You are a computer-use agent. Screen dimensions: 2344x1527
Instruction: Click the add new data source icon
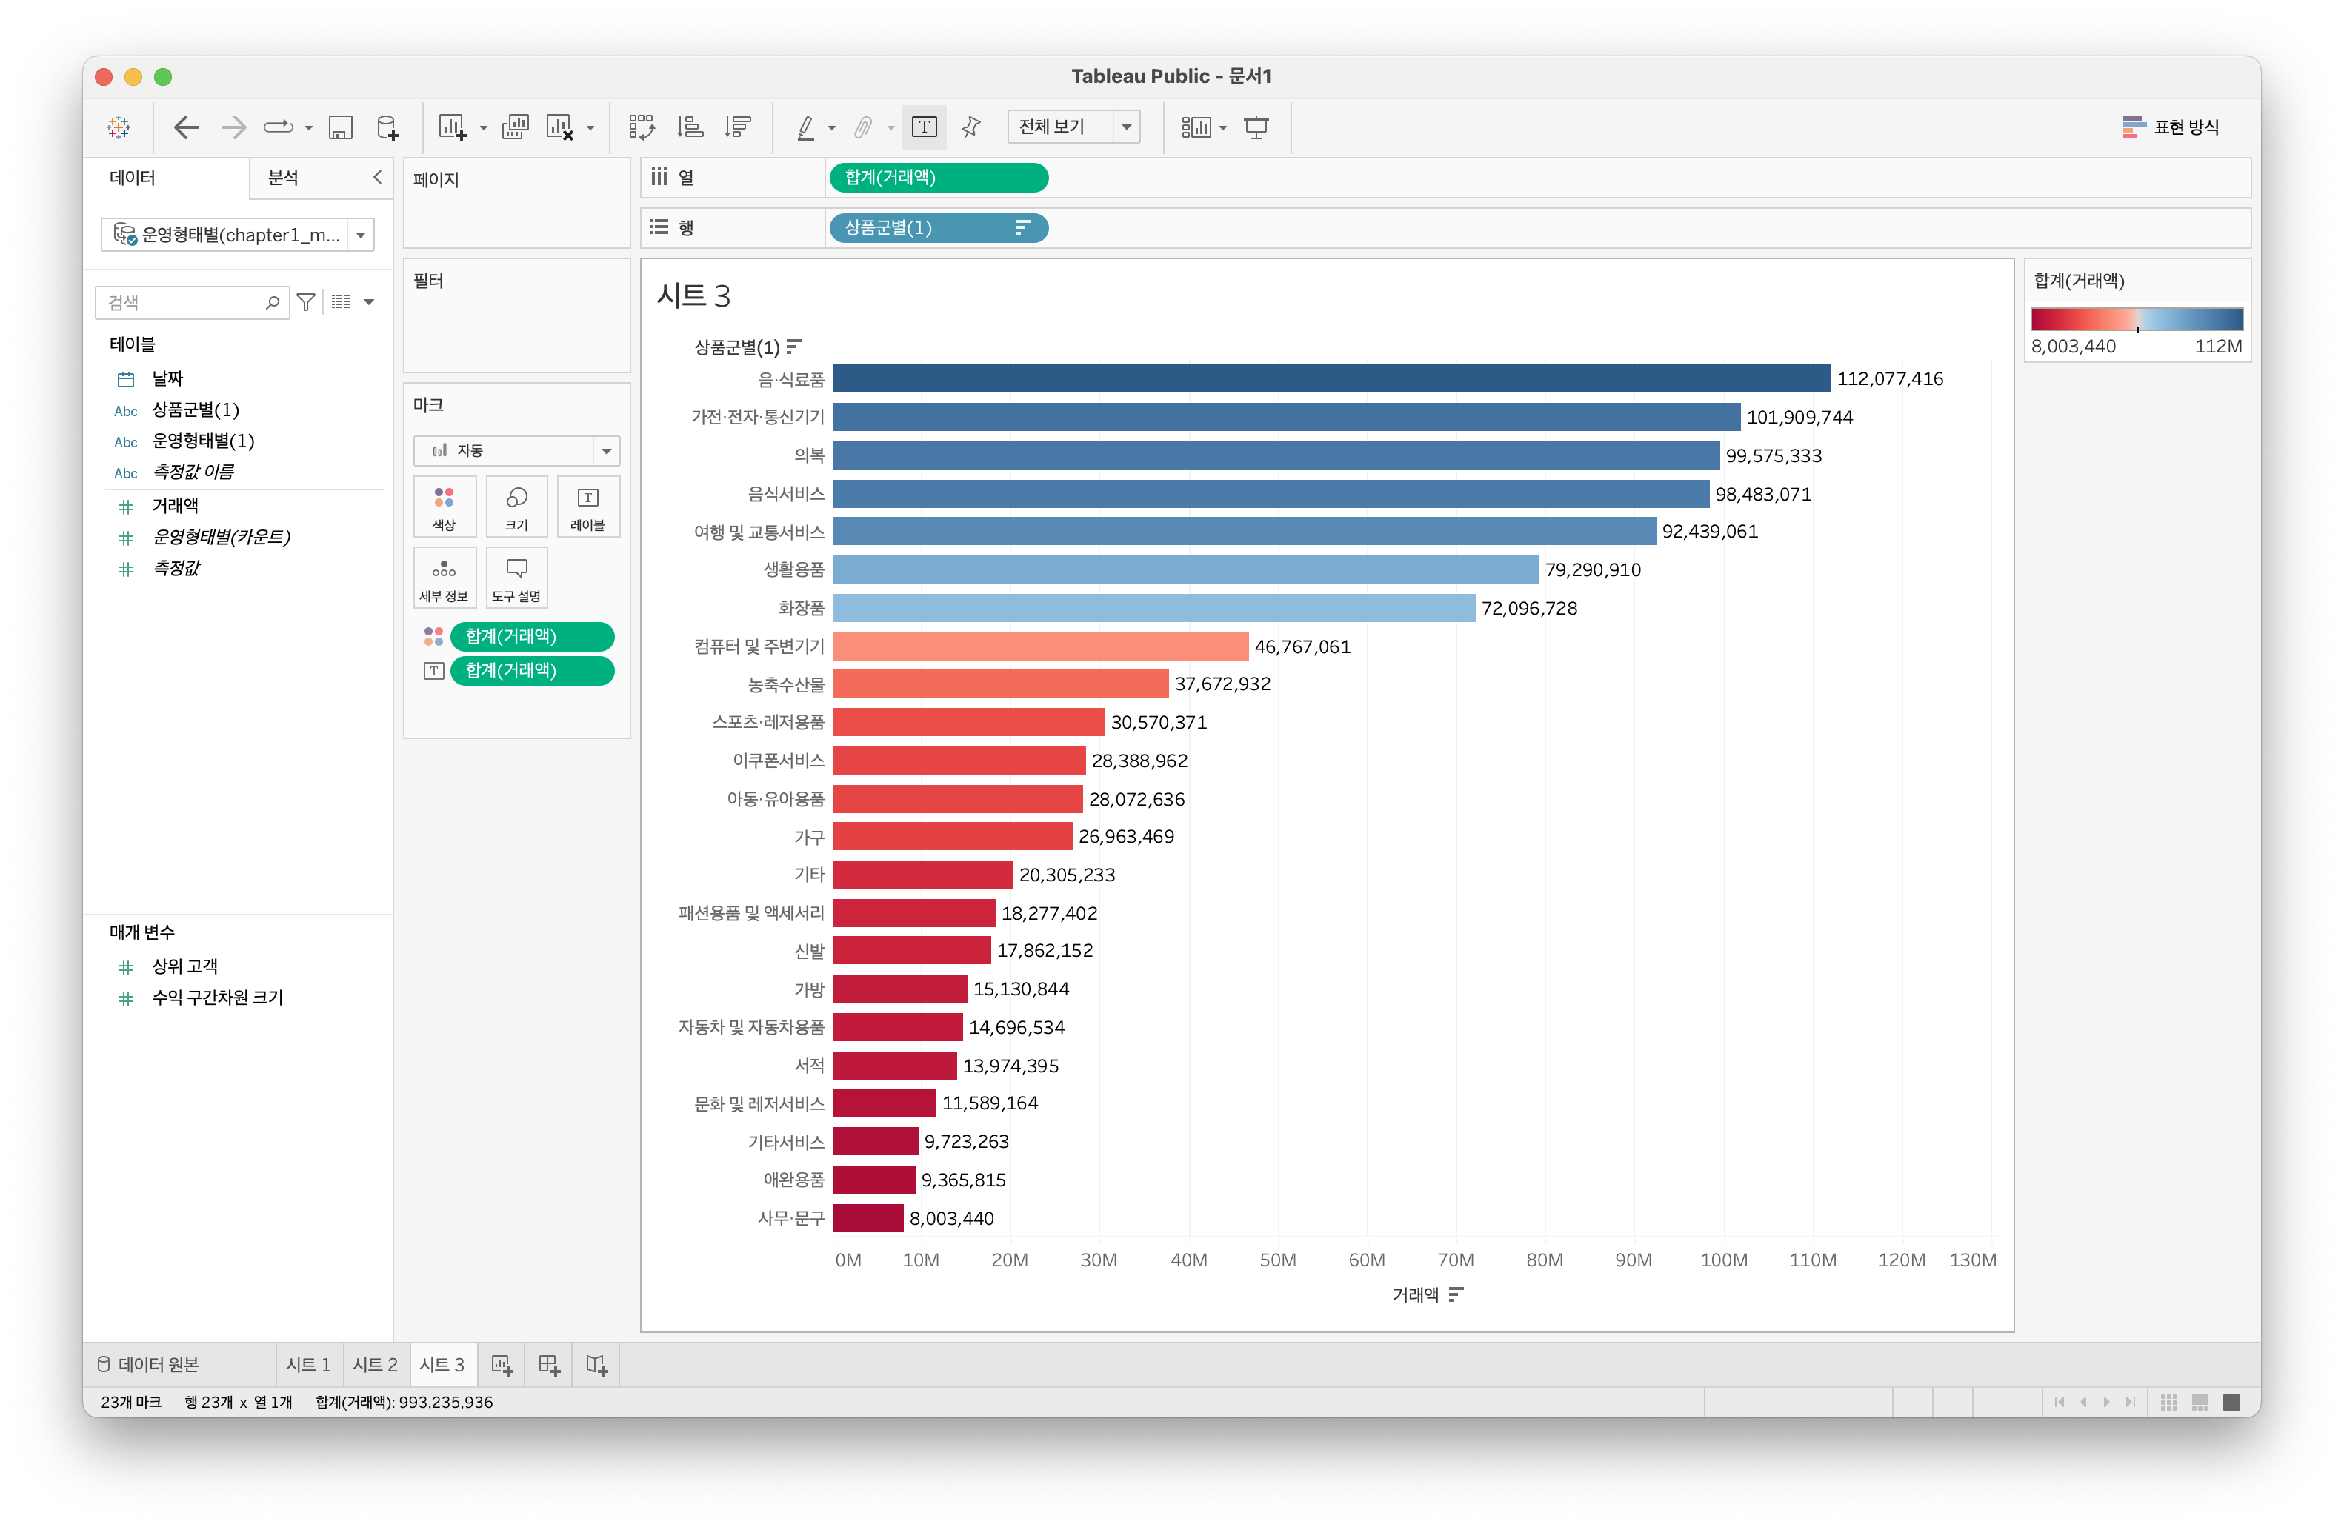coord(387,127)
